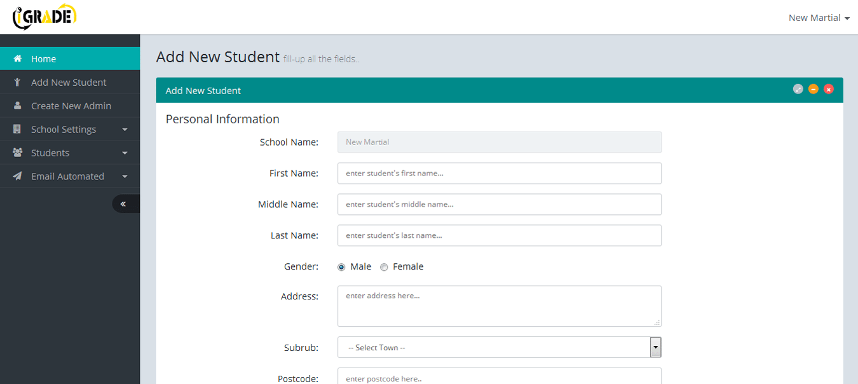This screenshot has width=858, height=384.
Task: Expand the Email Automated submenu arrow
Action: [125, 177]
